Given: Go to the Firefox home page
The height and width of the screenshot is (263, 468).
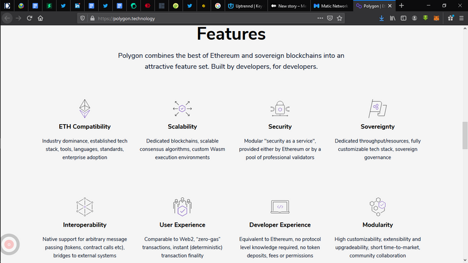Looking at the screenshot, I should coord(40,18).
